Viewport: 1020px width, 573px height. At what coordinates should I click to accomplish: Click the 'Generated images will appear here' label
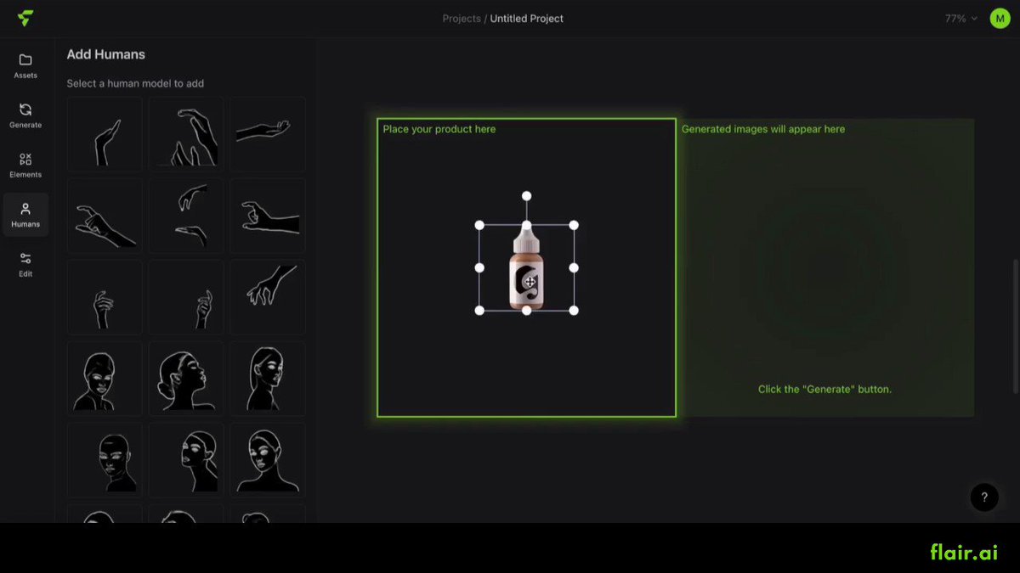point(763,129)
